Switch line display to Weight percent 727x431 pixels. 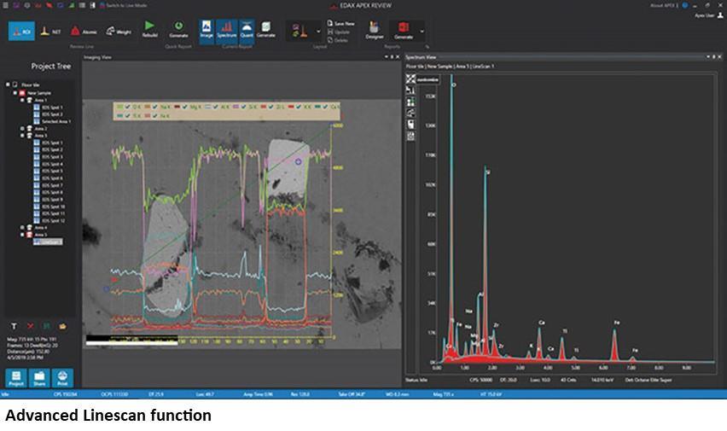(x=119, y=32)
